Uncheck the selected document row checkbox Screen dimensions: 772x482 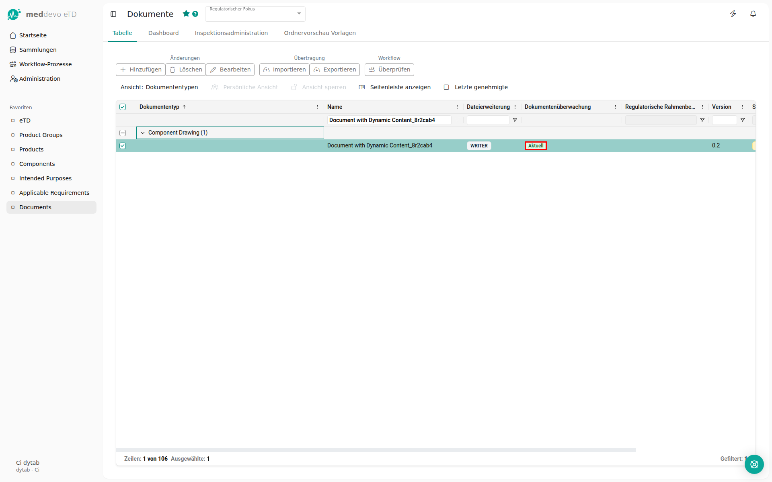coord(123,146)
